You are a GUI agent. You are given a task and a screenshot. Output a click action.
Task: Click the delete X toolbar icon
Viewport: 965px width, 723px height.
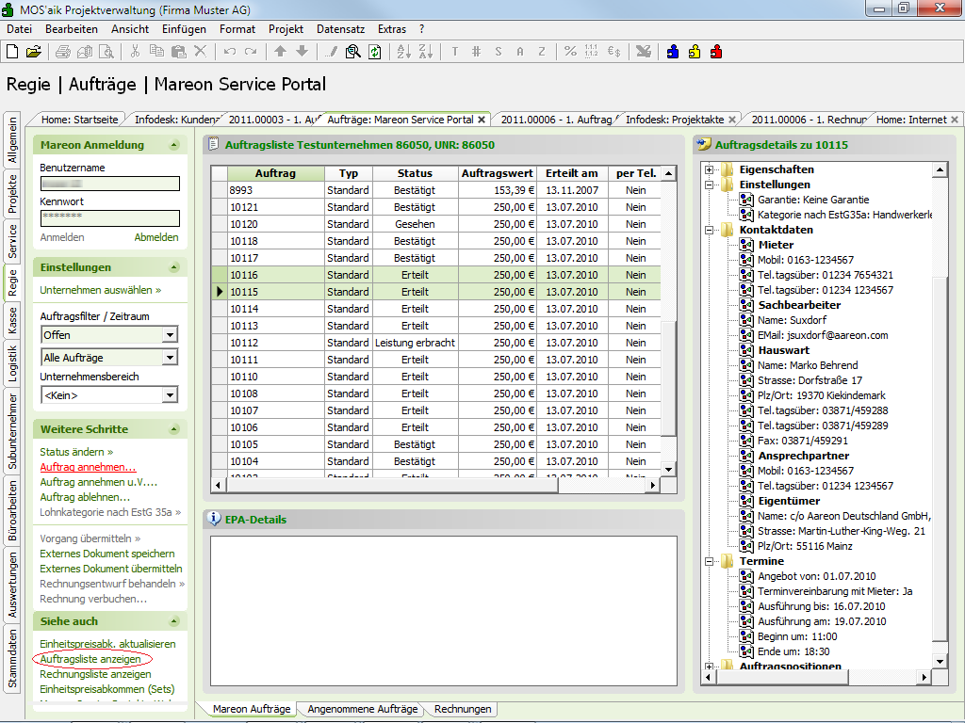200,52
